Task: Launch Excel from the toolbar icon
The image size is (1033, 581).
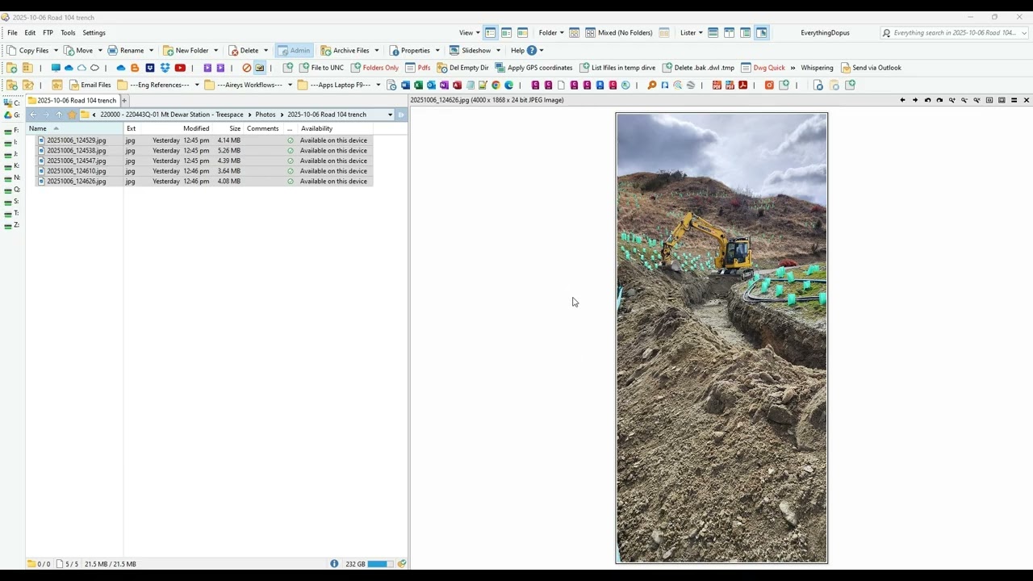Action: tap(418, 85)
